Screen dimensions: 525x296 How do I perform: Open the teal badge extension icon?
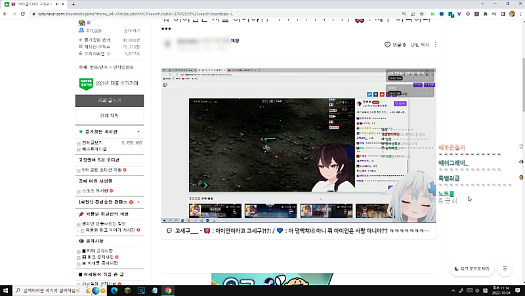pos(451,14)
